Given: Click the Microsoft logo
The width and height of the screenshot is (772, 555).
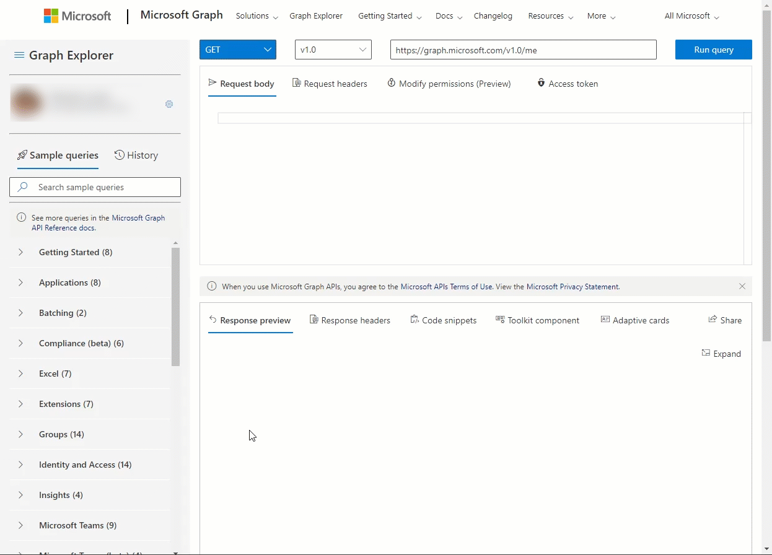Looking at the screenshot, I should click(77, 16).
